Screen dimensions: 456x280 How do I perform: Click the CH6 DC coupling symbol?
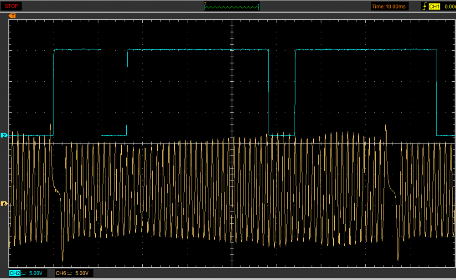click(x=69, y=273)
